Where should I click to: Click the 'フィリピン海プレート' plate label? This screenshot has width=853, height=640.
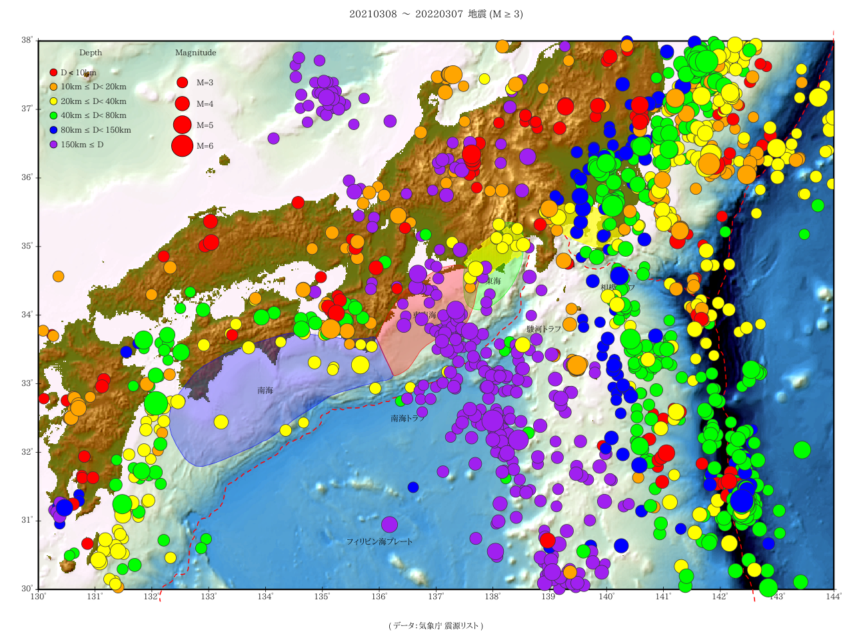(380, 542)
